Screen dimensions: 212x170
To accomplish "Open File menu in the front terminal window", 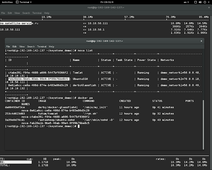I will point(8,46).
